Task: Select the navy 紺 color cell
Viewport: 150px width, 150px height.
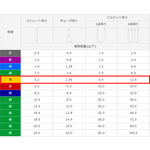Action: pos(10,93)
